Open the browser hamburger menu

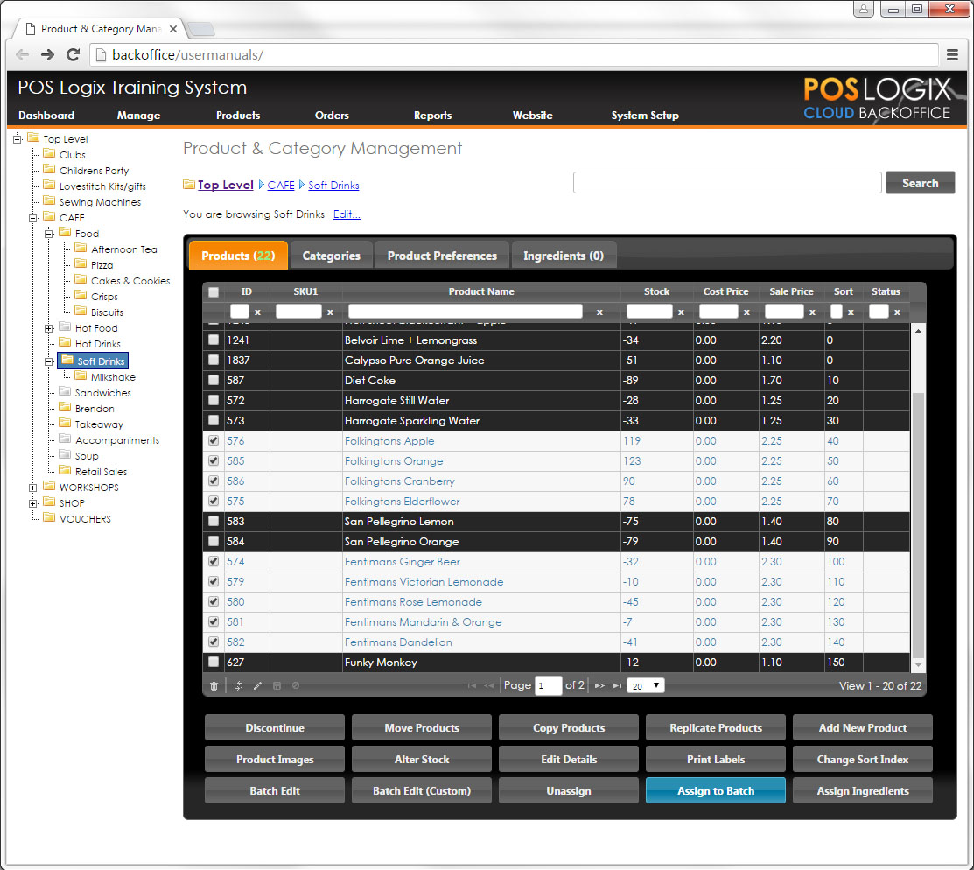pos(952,54)
